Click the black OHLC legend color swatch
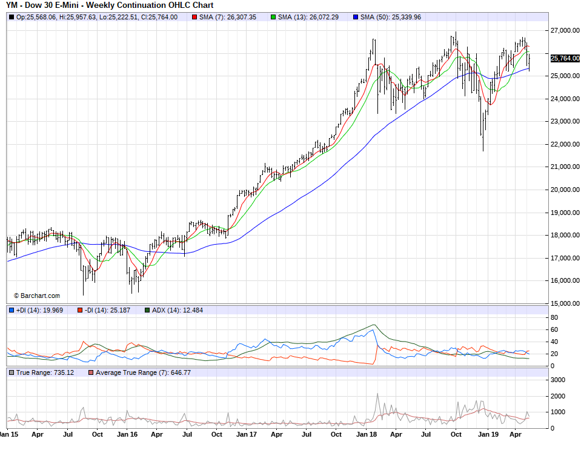This screenshot has height=453, width=581. [x=12, y=18]
